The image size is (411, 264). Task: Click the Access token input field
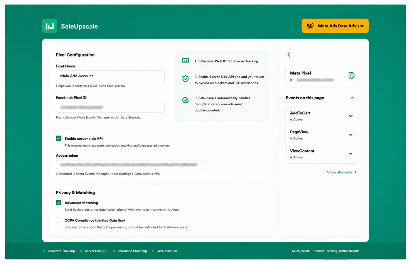130,165
